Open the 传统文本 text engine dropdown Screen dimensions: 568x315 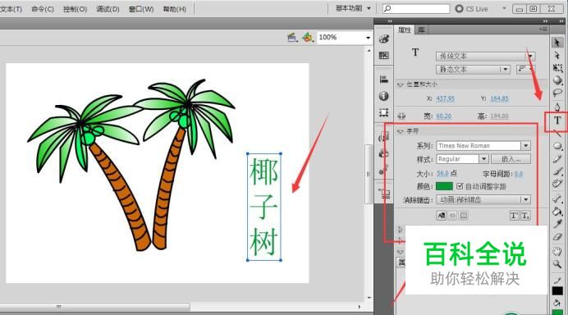(485, 56)
